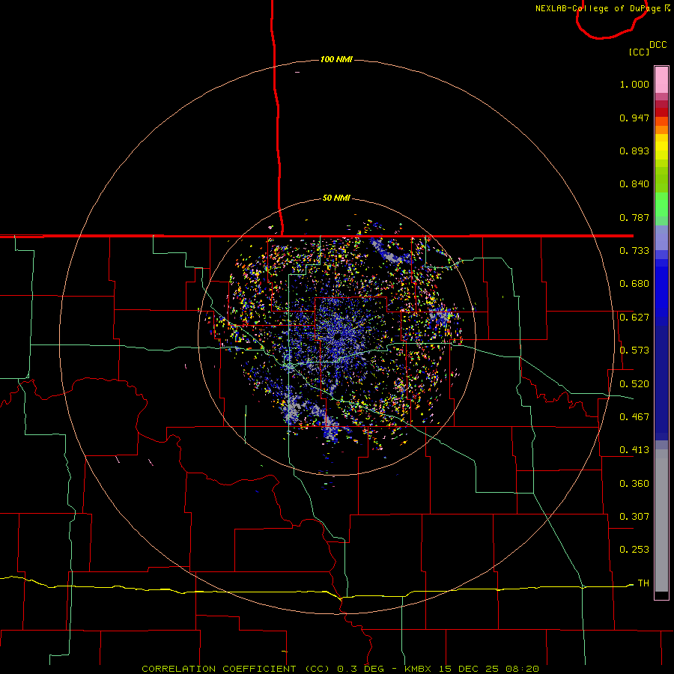Select the 0.360 legend value
Image resolution: width=674 pixels, height=674 pixels.
point(634,484)
